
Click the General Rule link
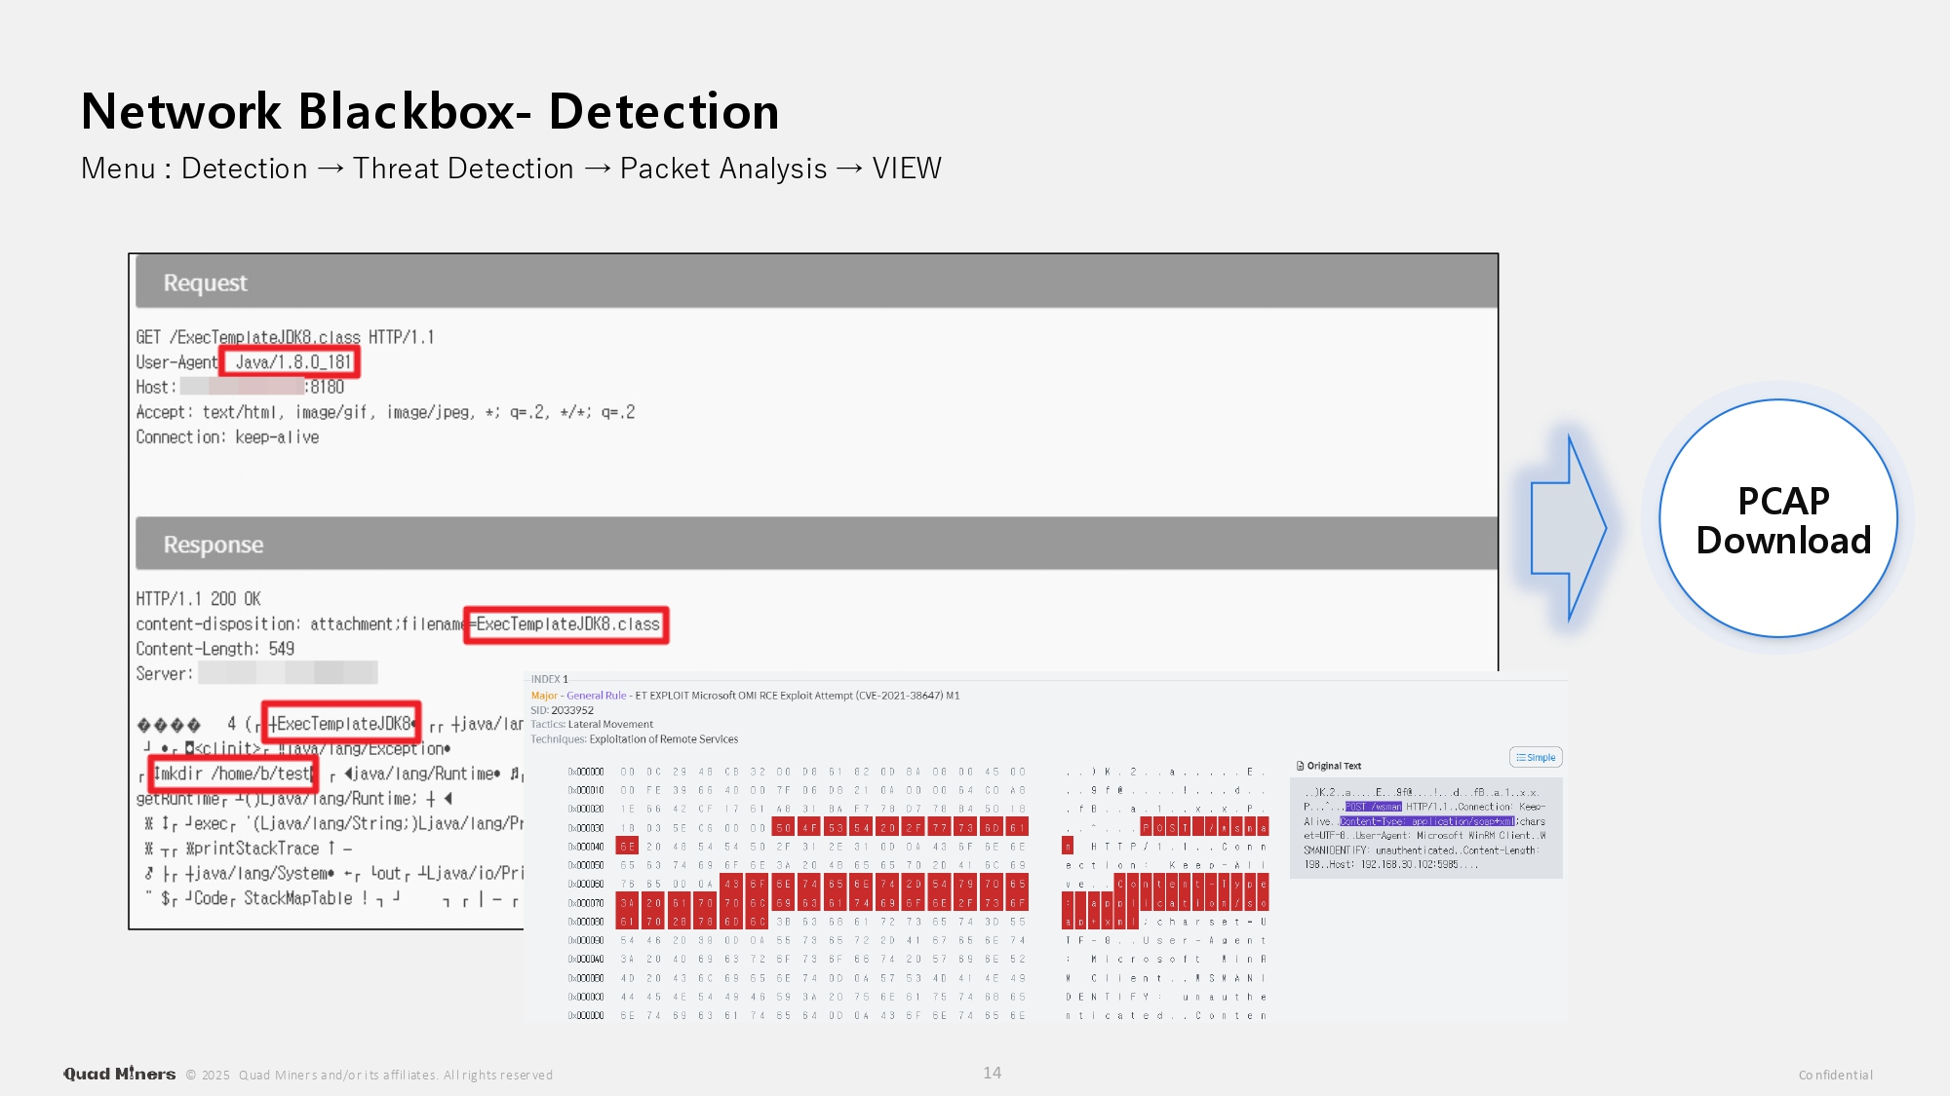(596, 696)
